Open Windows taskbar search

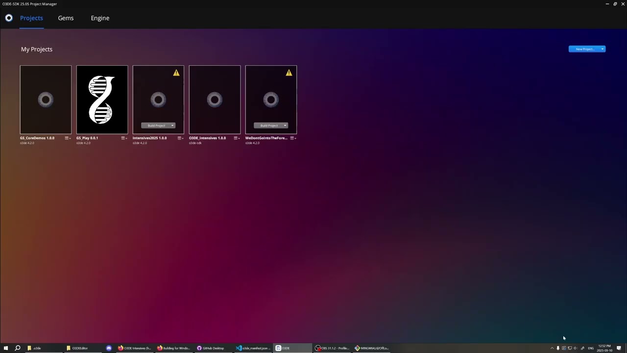coord(18,348)
